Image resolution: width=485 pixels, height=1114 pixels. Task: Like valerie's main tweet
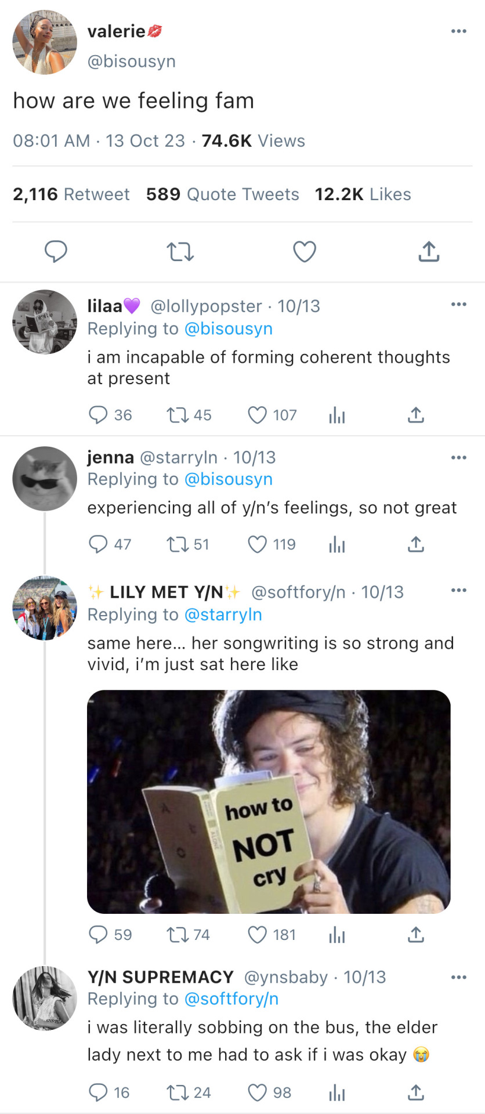click(304, 252)
